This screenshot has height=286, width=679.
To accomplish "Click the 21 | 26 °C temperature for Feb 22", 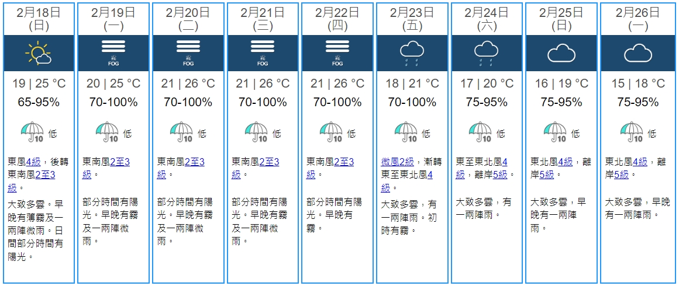I will point(337,84).
